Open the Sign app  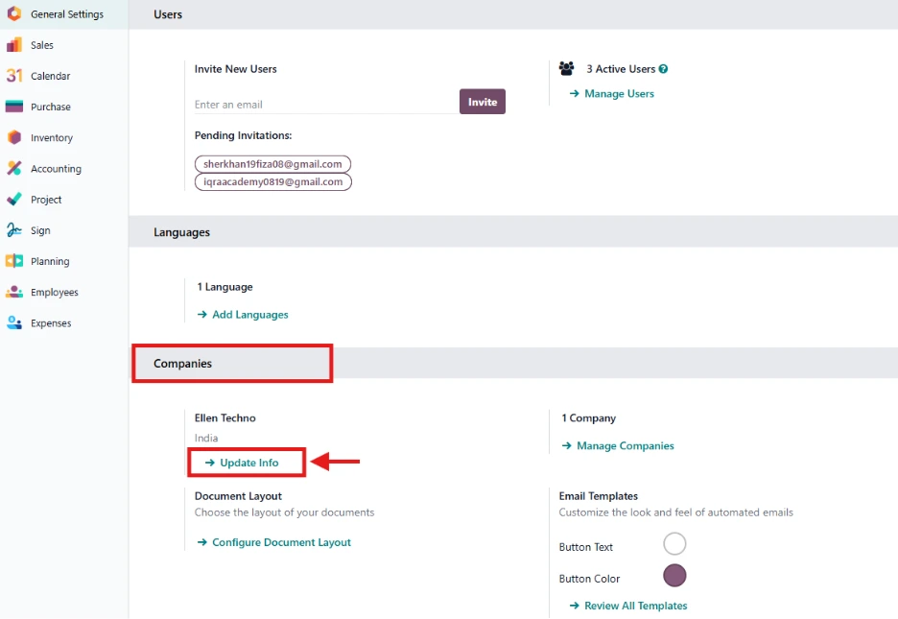pos(40,229)
